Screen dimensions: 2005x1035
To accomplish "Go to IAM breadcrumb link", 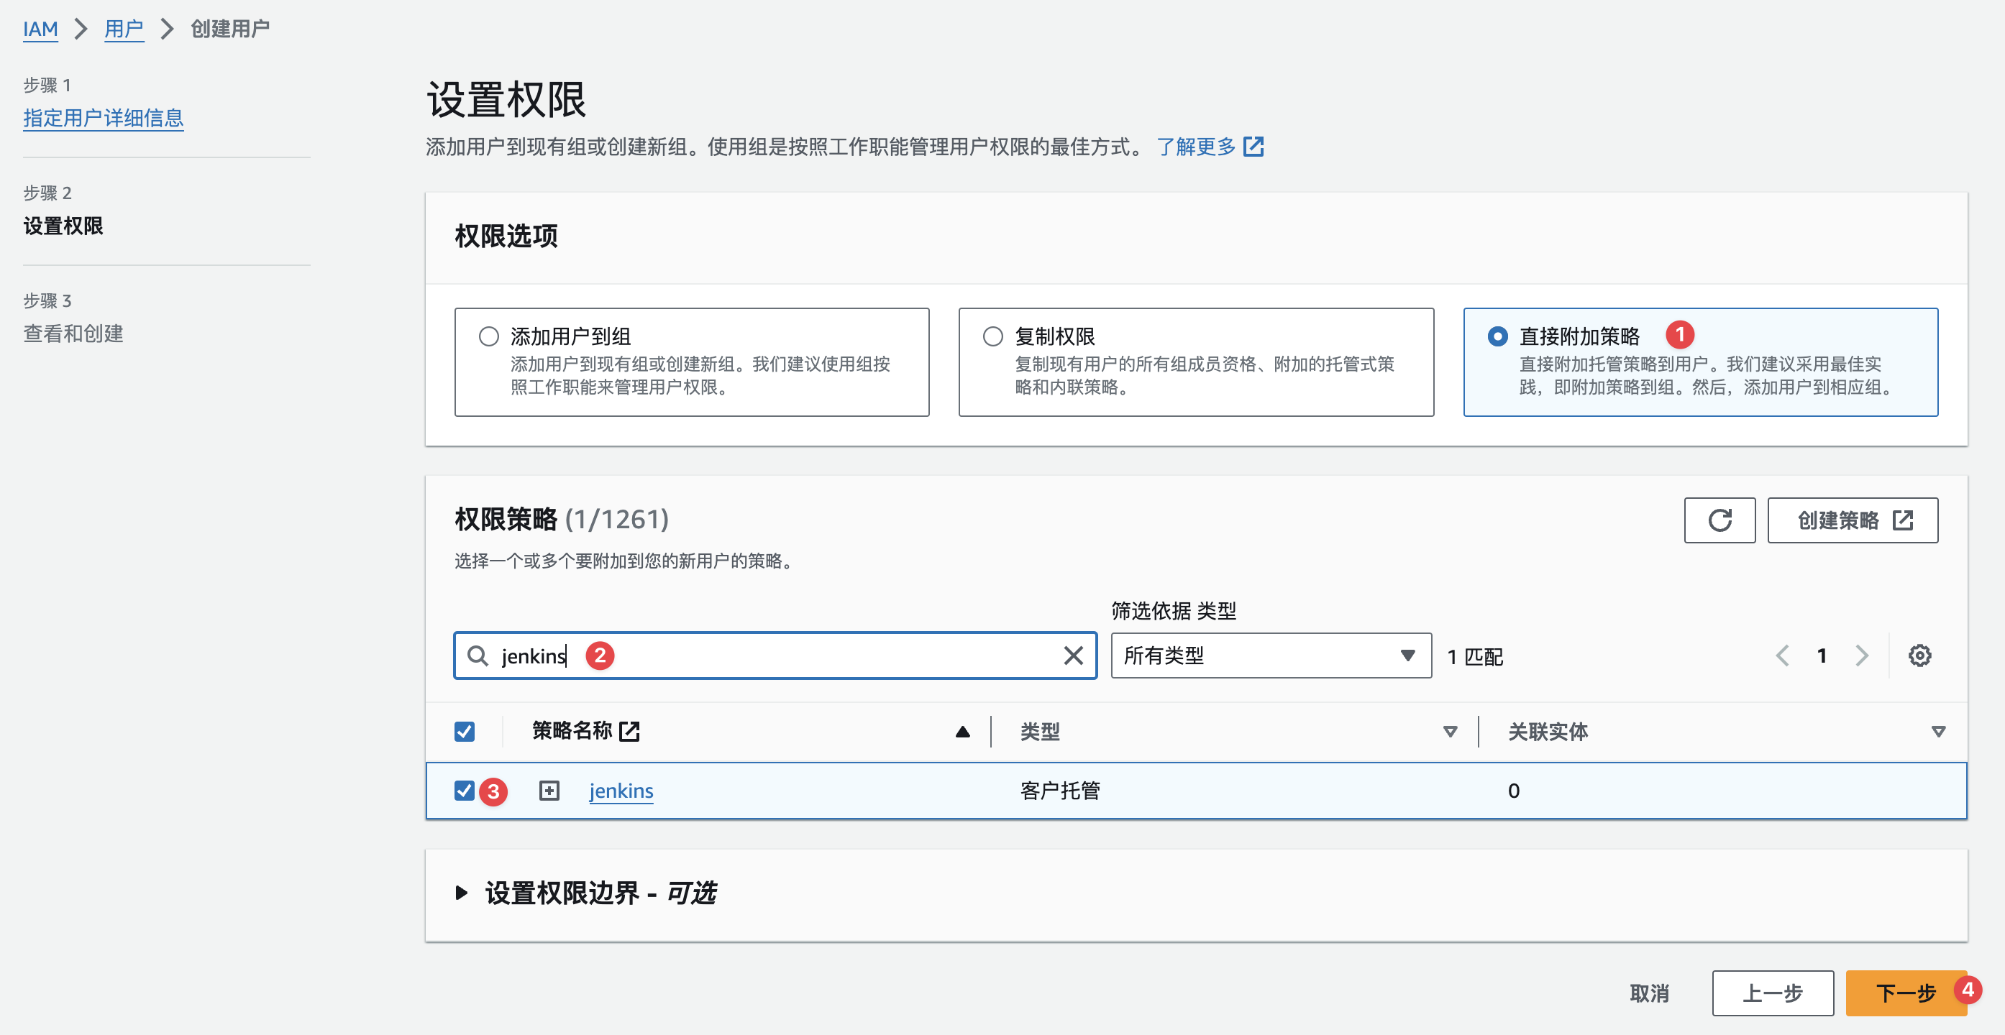I will (40, 29).
